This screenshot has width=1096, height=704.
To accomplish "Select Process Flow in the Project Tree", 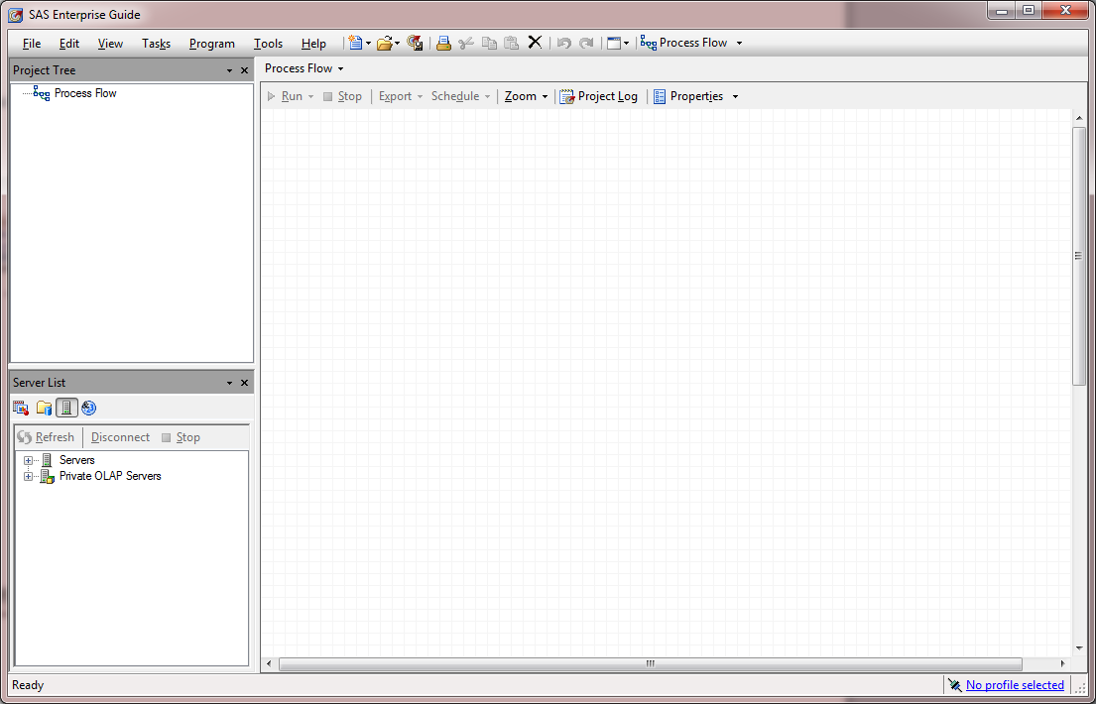I will (85, 93).
